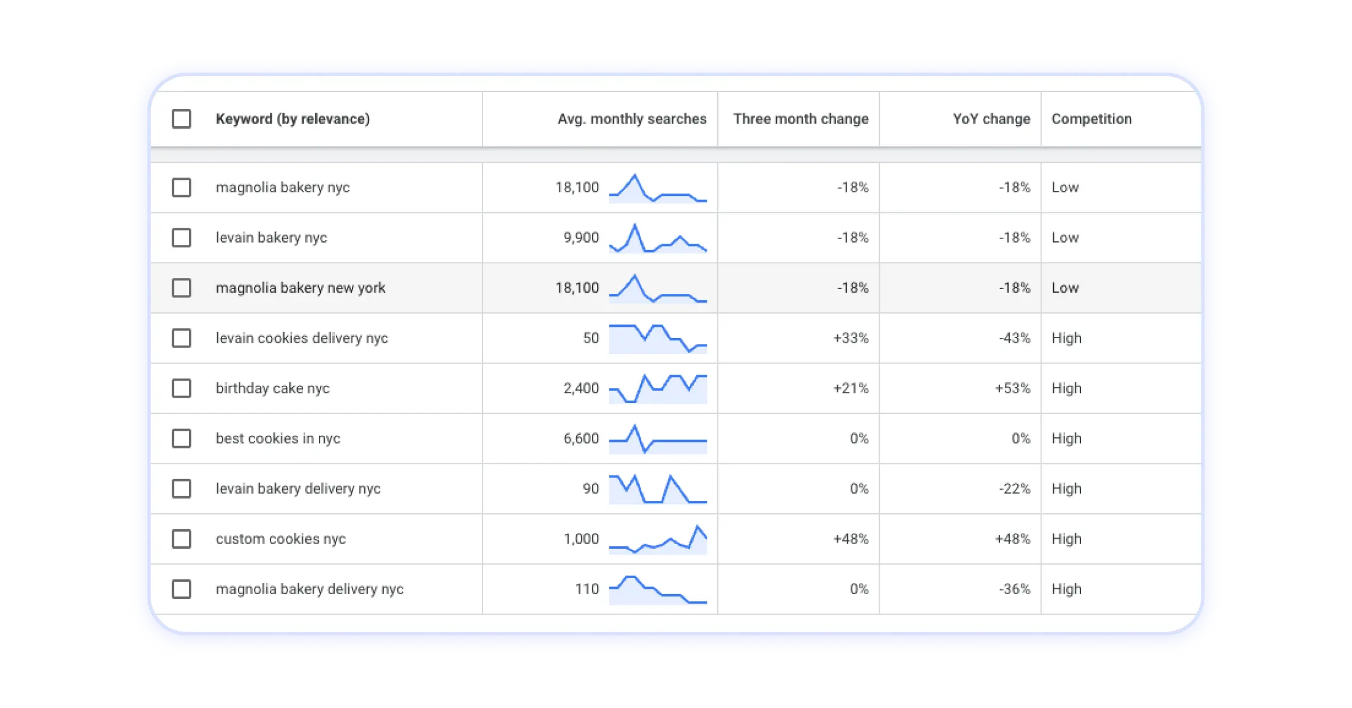
Task: Expand the Three month change column sorter
Action: 798,119
